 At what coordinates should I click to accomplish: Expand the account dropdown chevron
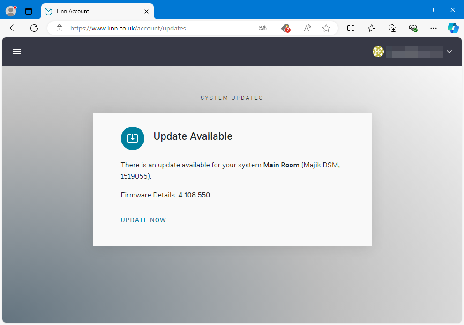449,52
